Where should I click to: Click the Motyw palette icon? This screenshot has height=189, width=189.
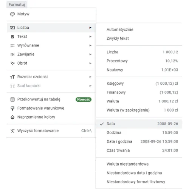tap(12, 14)
